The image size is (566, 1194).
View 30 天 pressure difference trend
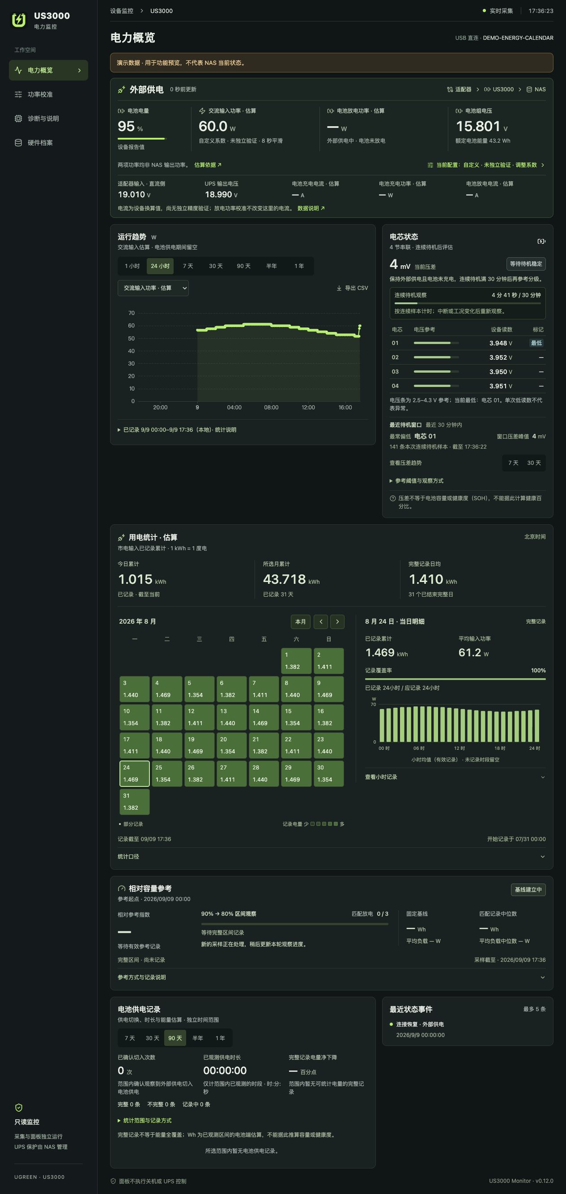[x=534, y=463]
